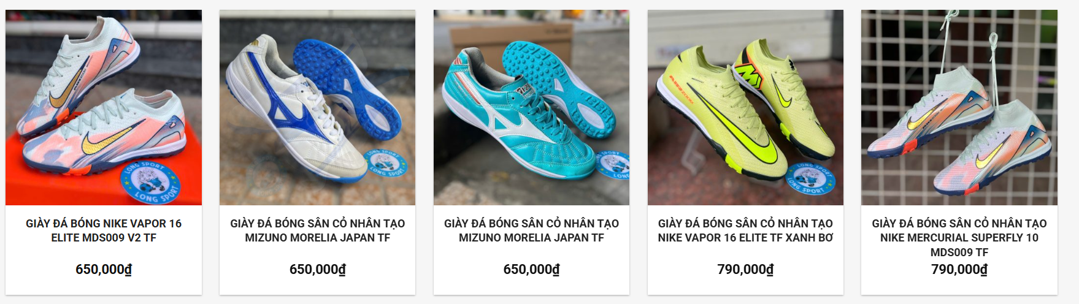The width and height of the screenshot is (1079, 304).
Task: Click the 790,000₫ price of the Vapor 16 Xanh Bơ
Action: [745, 270]
